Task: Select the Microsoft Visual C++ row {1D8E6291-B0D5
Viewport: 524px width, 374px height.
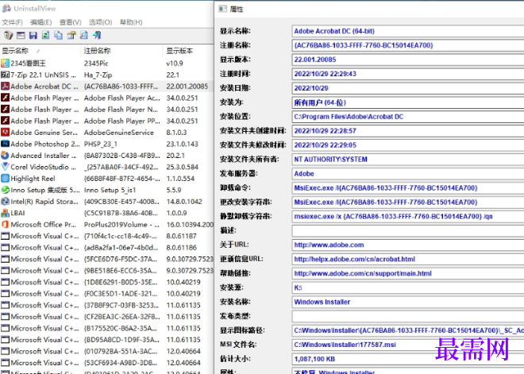Action: coord(106,282)
